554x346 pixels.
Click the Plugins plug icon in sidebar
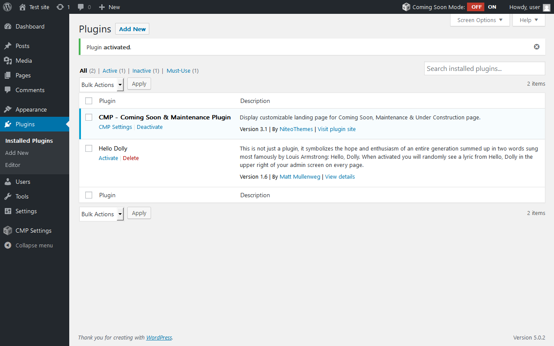coord(8,124)
